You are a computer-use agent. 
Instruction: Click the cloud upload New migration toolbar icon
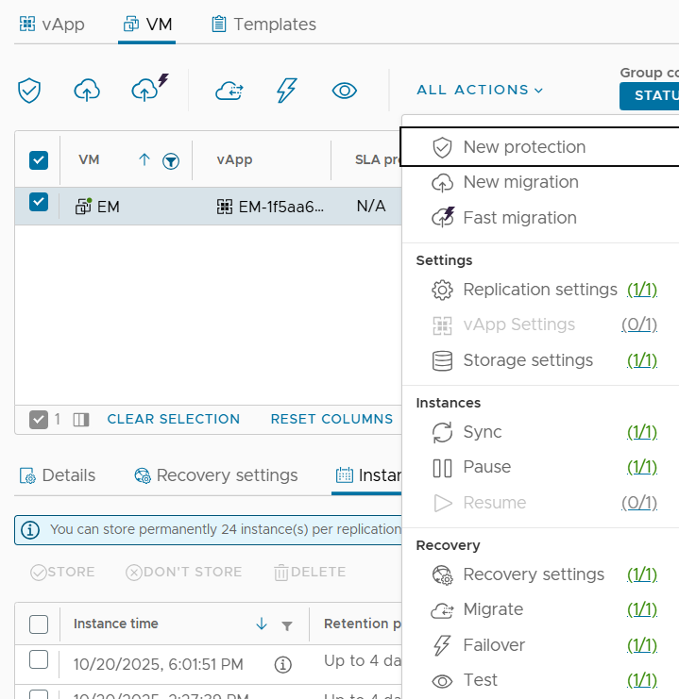click(x=87, y=91)
